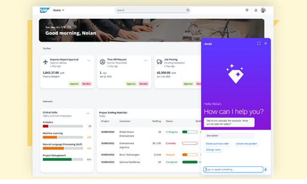Viewport: 307px width, 184px height.
Task: Open the notifications bell
Action: pyautogui.click(x=256, y=10)
